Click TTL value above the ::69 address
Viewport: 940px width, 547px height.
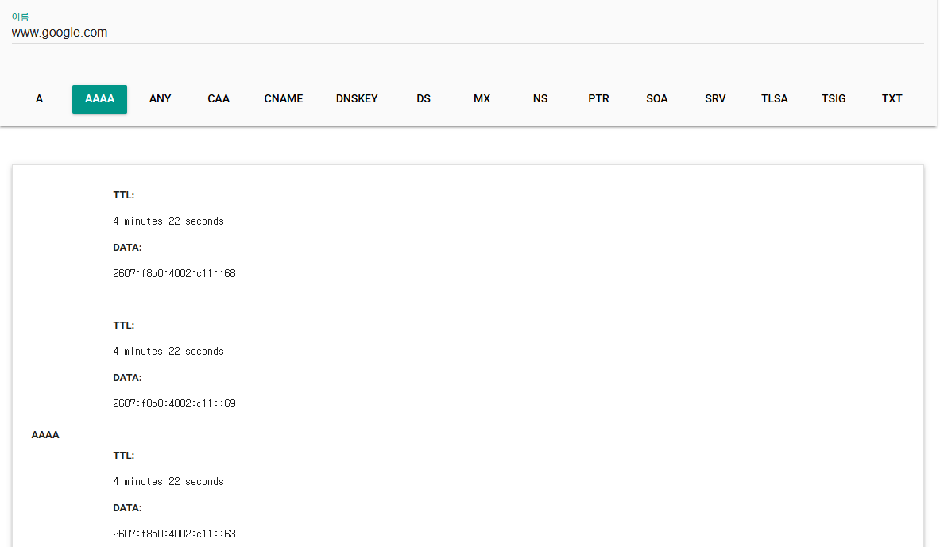coord(168,352)
